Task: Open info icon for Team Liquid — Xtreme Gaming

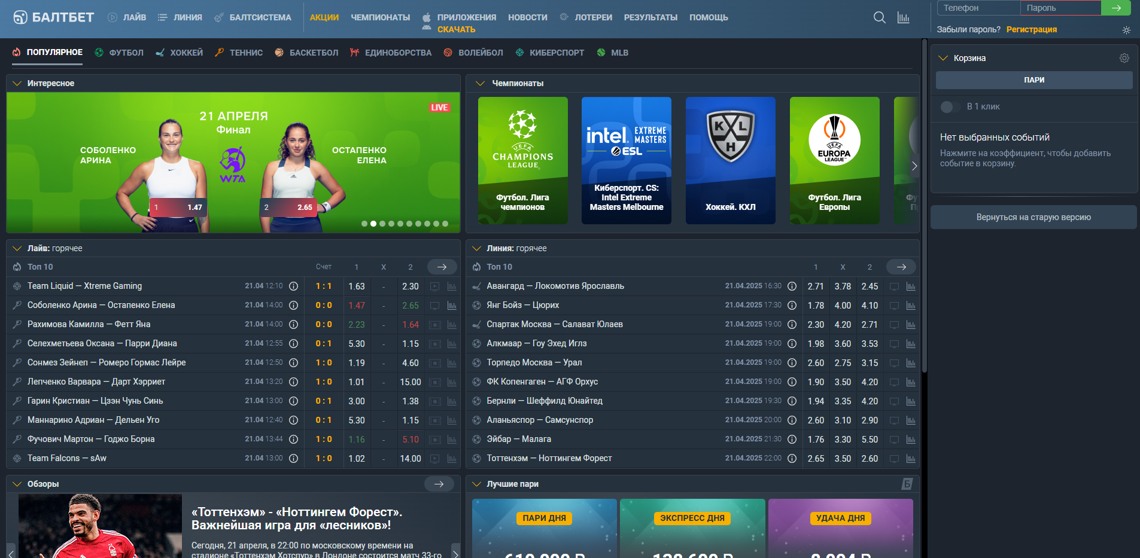Action: tap(294, 286)
